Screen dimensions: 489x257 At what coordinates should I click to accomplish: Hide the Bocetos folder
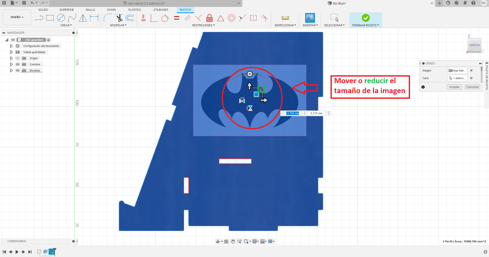click(x=18, y=70)
